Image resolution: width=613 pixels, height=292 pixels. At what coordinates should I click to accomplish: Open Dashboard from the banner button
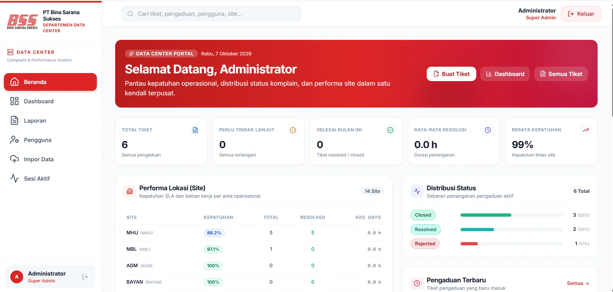(x=505, y=74)
